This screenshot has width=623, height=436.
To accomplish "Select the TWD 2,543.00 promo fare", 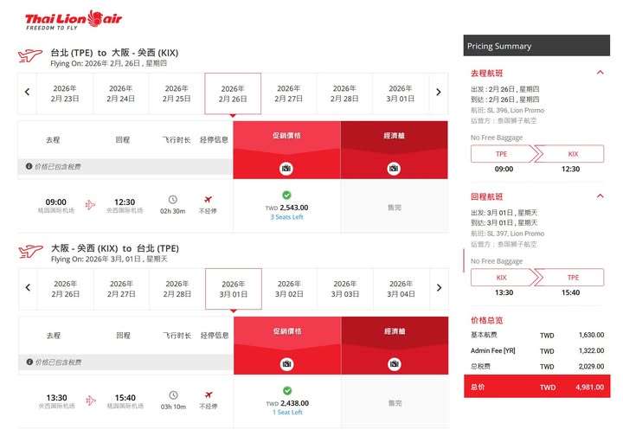I will (x=286, y=206).
